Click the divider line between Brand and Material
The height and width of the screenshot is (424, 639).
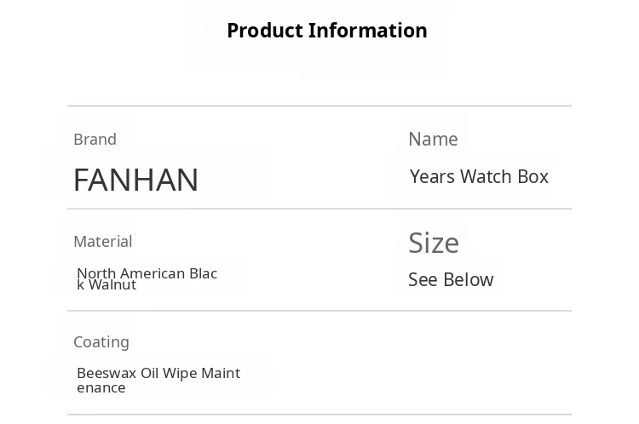[x=319, y=209]
